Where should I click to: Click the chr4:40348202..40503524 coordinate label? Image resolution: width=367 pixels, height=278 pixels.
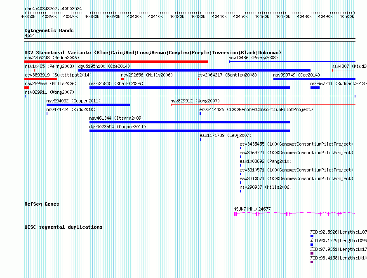pyautogui.click(x=53, y=9)
